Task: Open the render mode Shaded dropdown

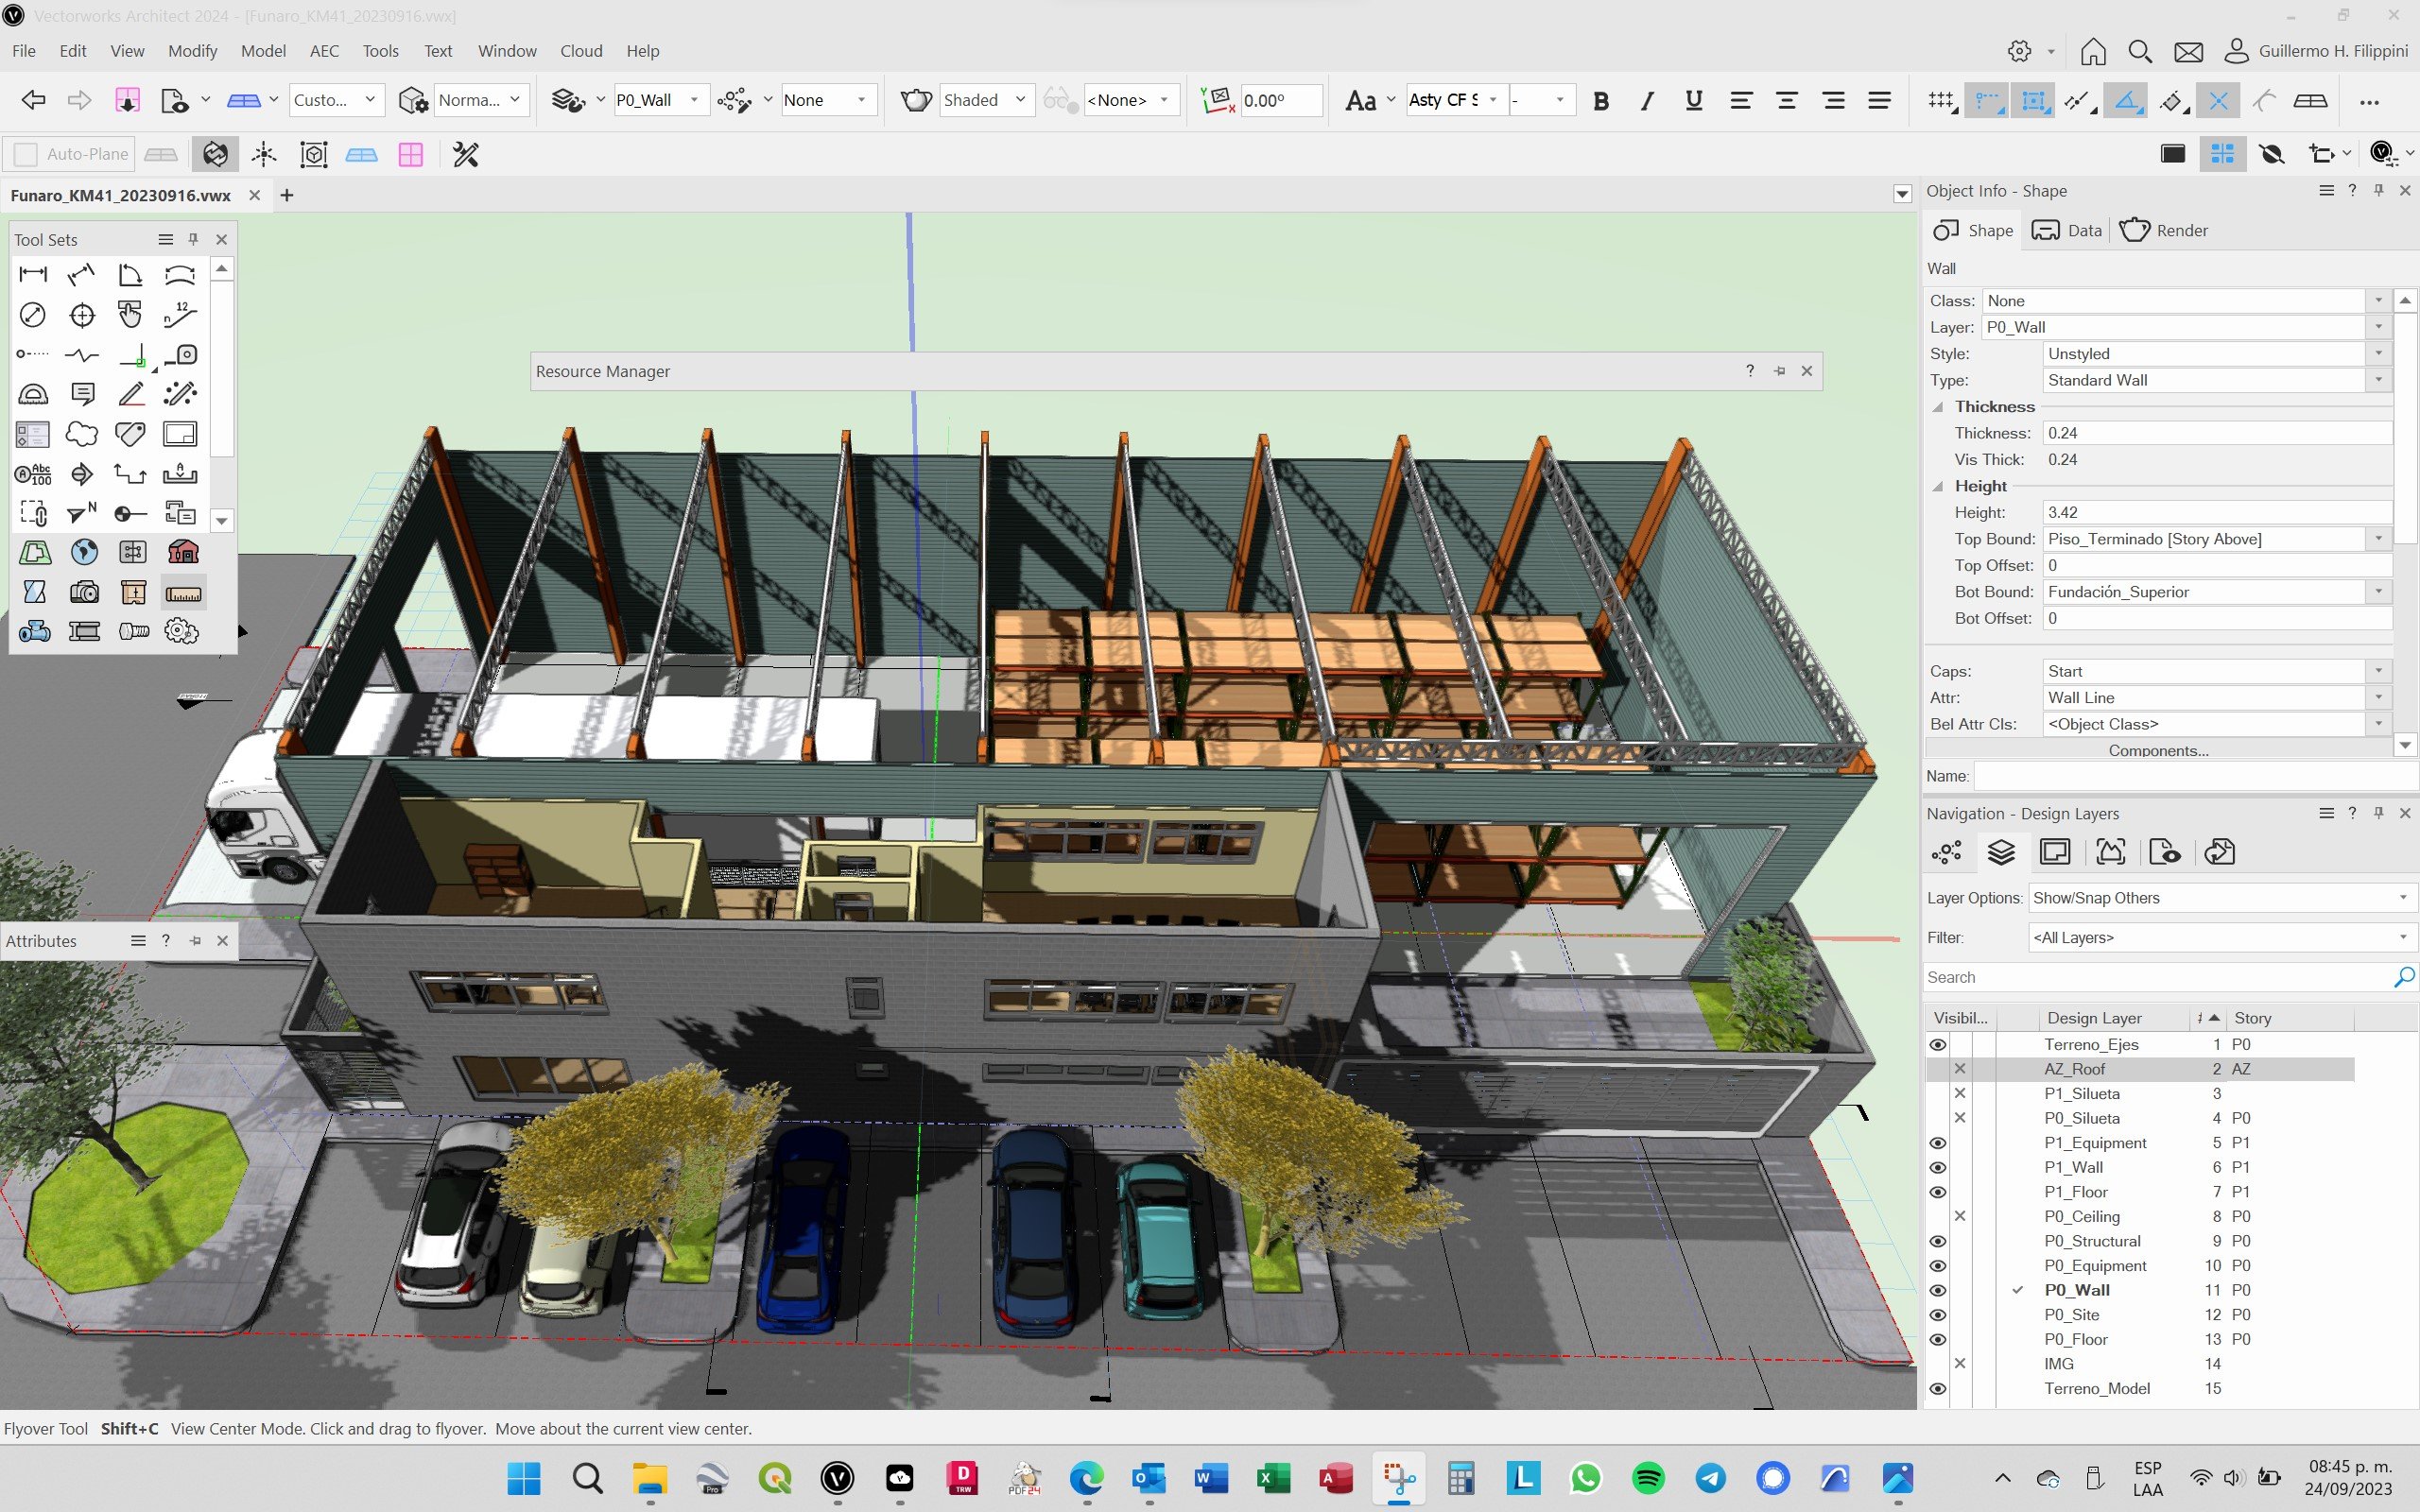Action: pyautogui.click(x=985, y=100)
